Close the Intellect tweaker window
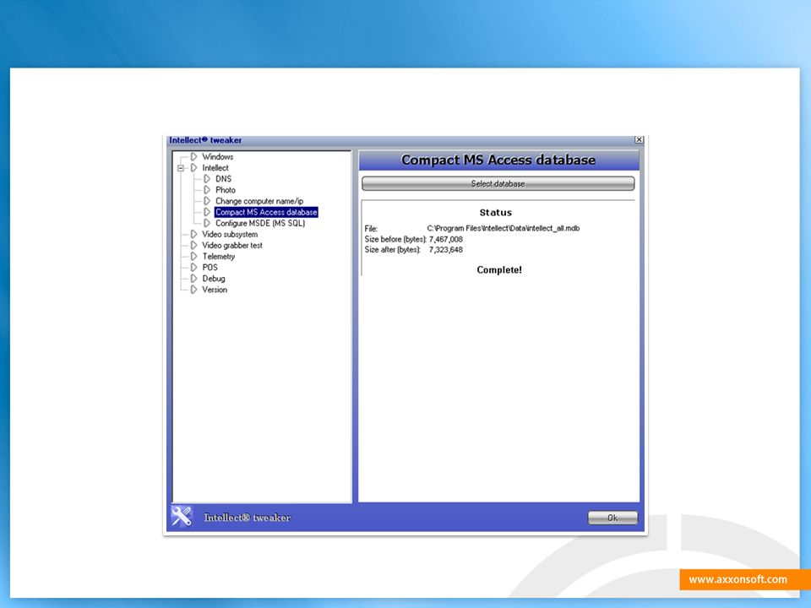The height and width of the screenshot is (608, 811). 640,139
